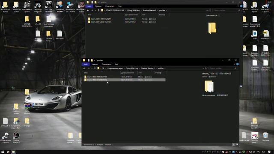Click Сохраненные игры breadcrumb in front window
The height and width of the screenshot is (154, 274).
pyautogui.click(x=115, y=68)
